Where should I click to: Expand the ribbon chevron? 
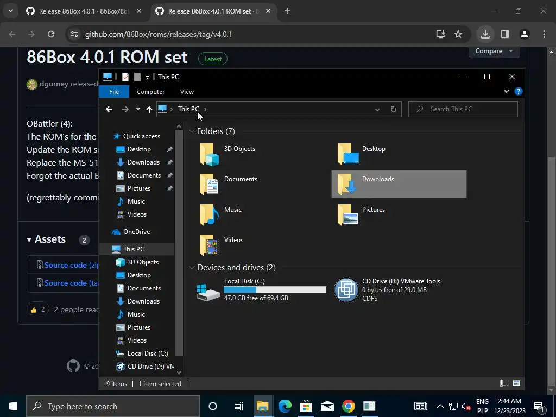[507, 91]
